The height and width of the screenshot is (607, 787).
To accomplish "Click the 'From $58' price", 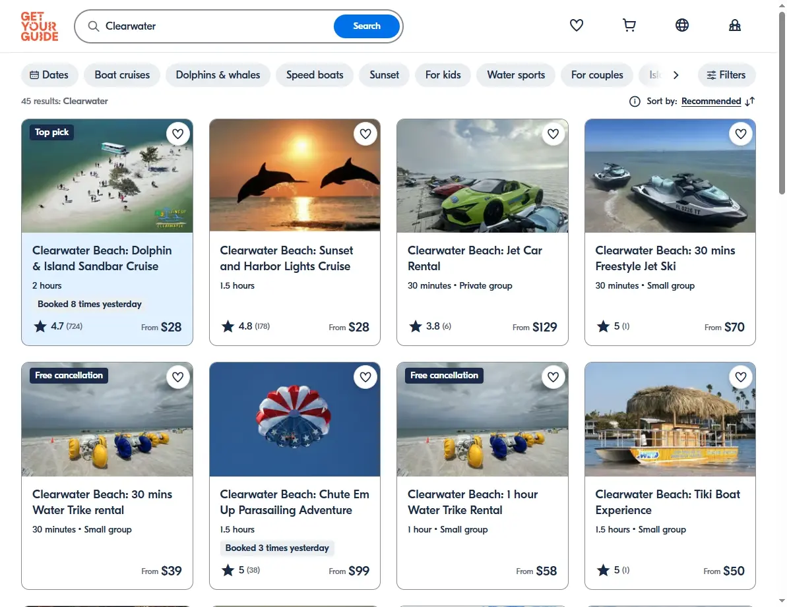I will (x=536, y=571).
